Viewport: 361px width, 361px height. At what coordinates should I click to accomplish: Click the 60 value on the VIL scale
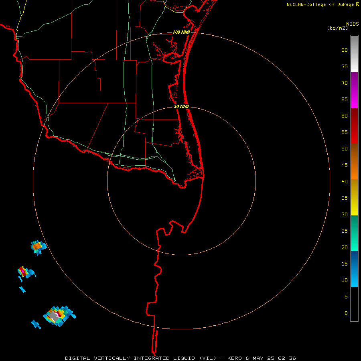coord(345,116)
